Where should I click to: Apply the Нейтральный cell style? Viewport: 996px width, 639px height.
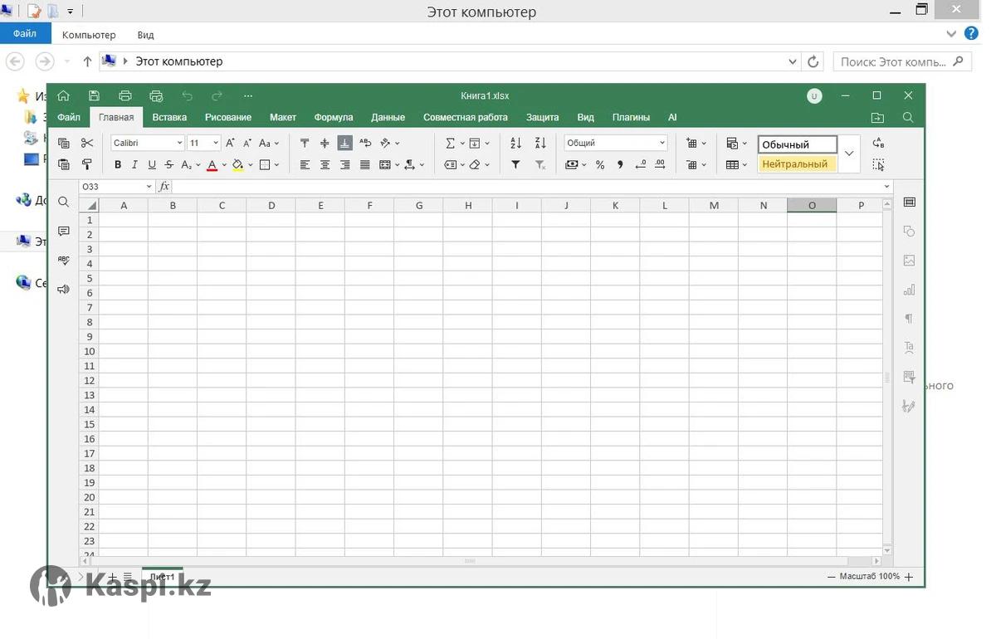point(796,164)
